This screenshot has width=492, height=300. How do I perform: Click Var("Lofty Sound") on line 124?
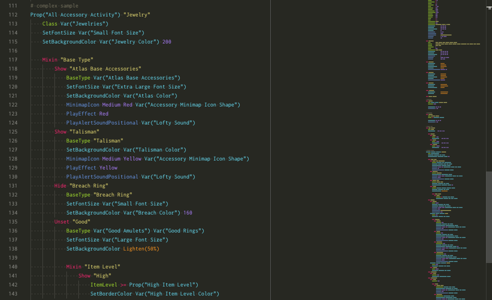(x=168, y=123)
